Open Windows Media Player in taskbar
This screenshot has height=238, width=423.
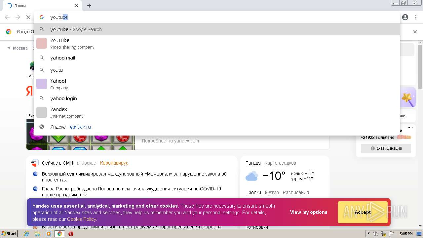point(49,234)
